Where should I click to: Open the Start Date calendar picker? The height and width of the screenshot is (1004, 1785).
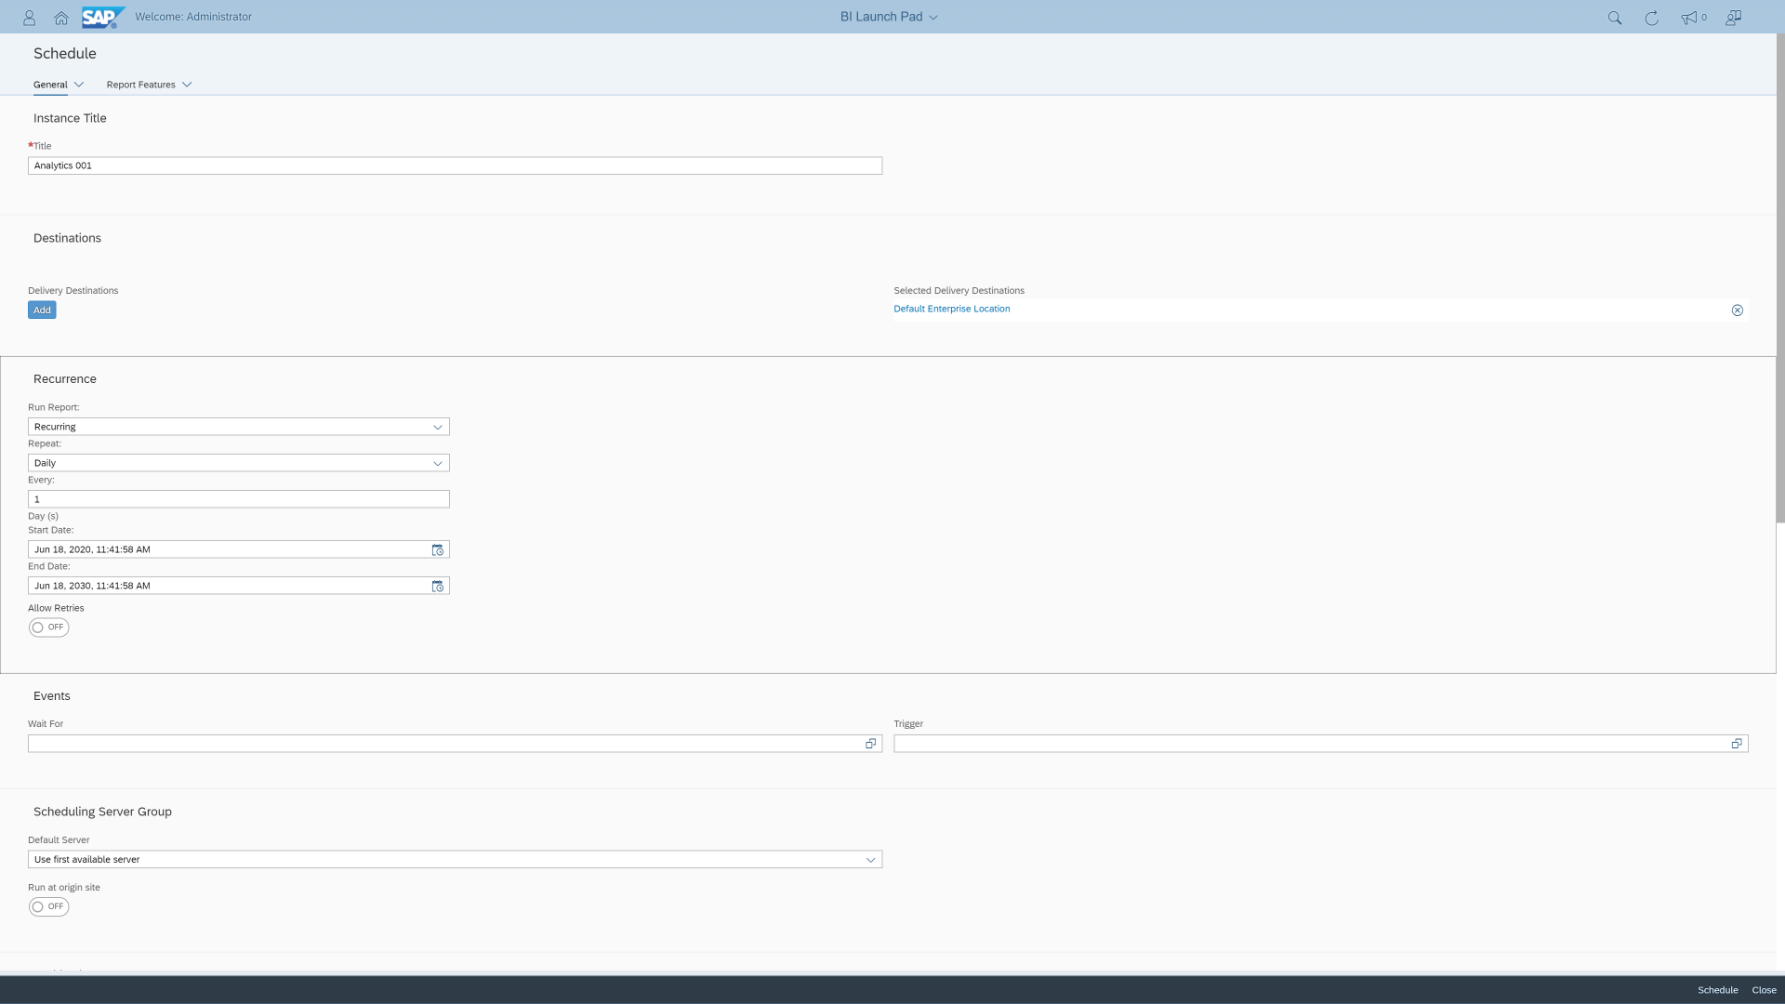pos(438,549)
